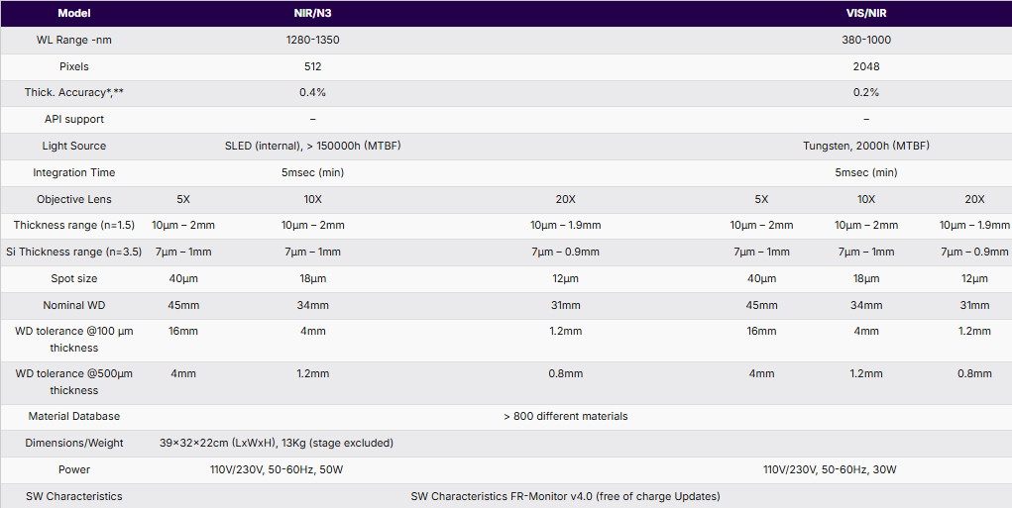Screen dimensions: 1012x508
Task: Select the 110V/230V, 50-60Hz, 50W power cell
Action: (x=277, y=469)
